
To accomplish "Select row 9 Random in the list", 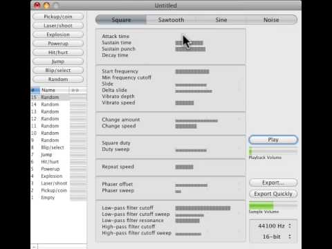I will click(x=59, y=140).
